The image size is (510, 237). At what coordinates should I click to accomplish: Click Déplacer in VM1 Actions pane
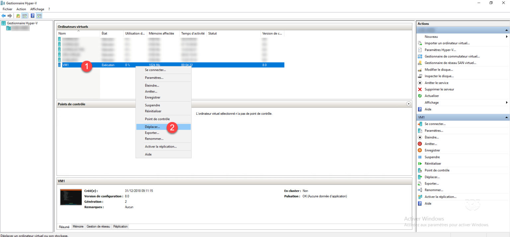pos(432,177)
